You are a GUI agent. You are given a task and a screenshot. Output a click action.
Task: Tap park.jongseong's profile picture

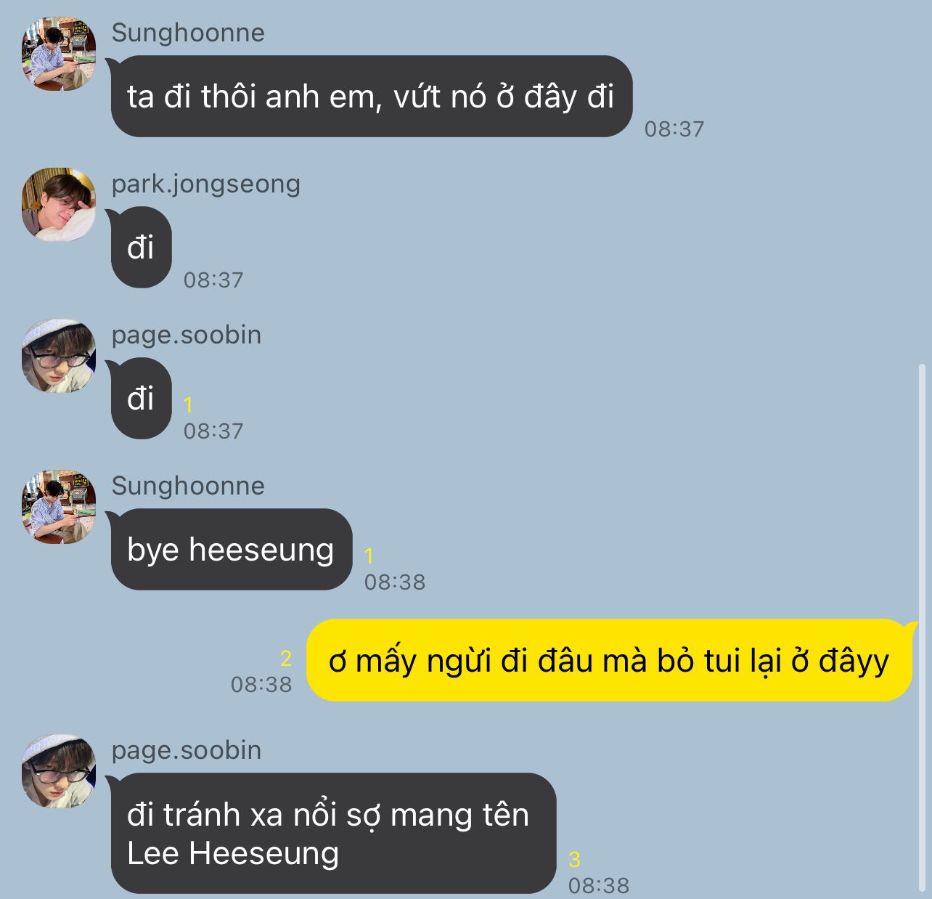[x=59, y=205]
